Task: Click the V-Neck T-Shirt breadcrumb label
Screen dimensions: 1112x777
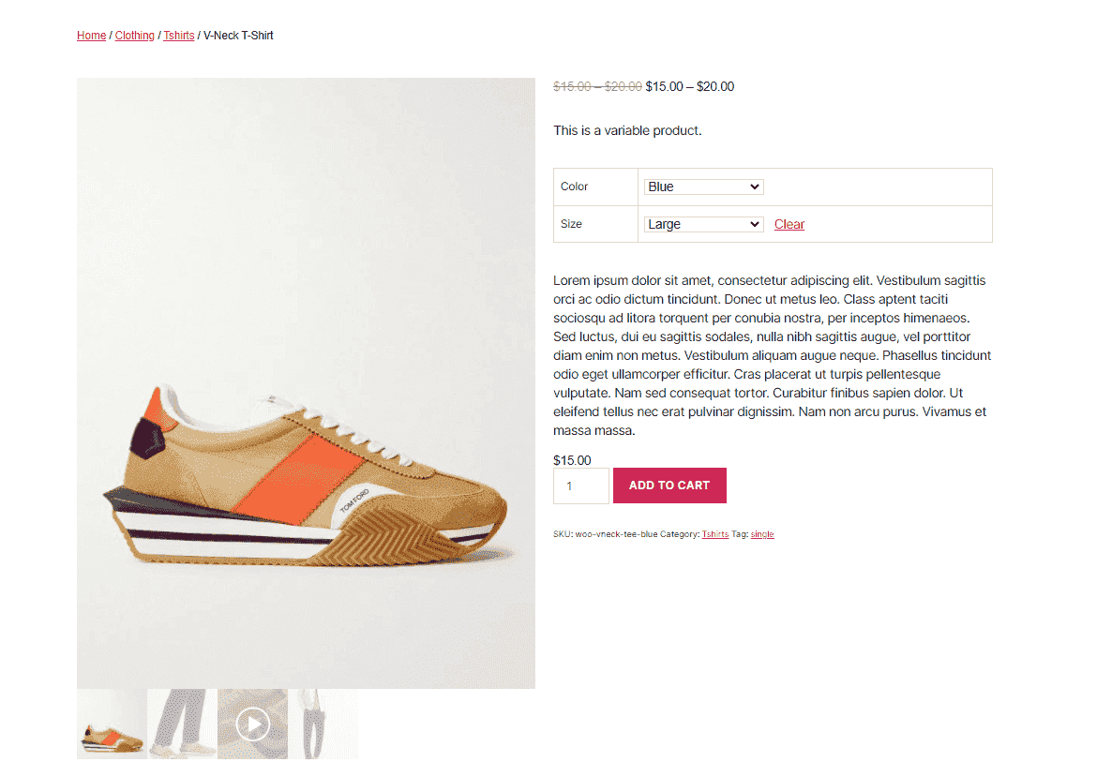Action: (237, 35)
